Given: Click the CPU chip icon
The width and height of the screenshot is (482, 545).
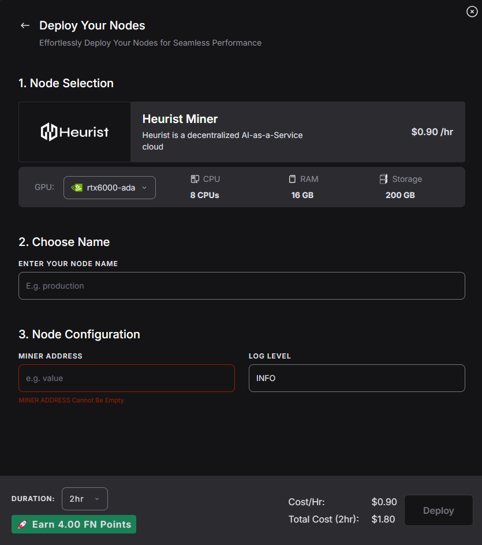Looking at the screenshot, I should click(x=195, y=179).
